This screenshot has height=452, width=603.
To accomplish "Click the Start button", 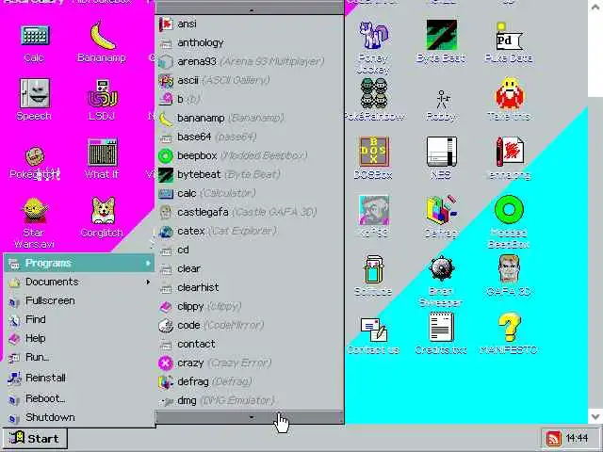I will pyautogui.click(x=35, y=439).
